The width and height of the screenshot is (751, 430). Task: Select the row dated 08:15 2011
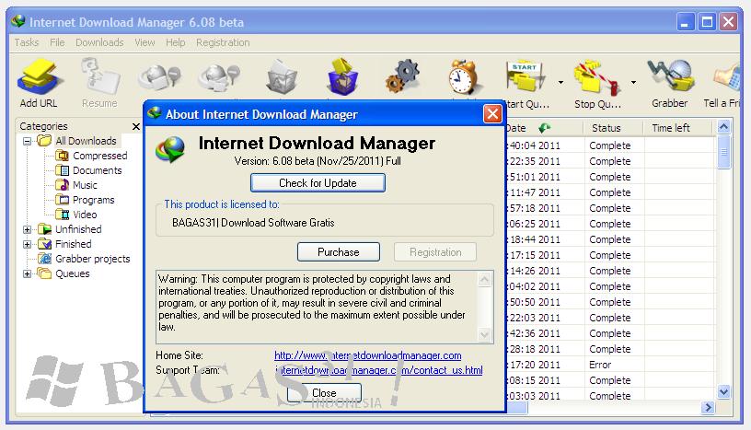(611, 380)
